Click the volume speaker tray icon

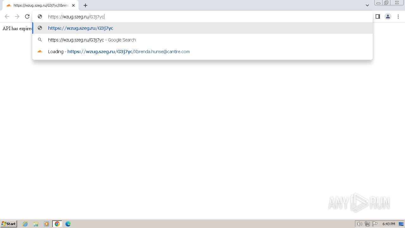point(359,224)
